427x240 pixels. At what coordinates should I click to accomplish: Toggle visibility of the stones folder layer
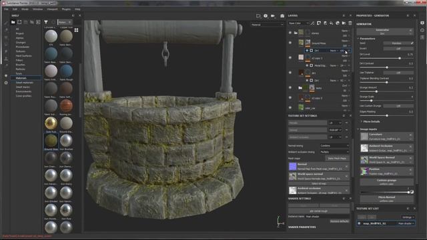pyautogui.click(x=290, y=33)
